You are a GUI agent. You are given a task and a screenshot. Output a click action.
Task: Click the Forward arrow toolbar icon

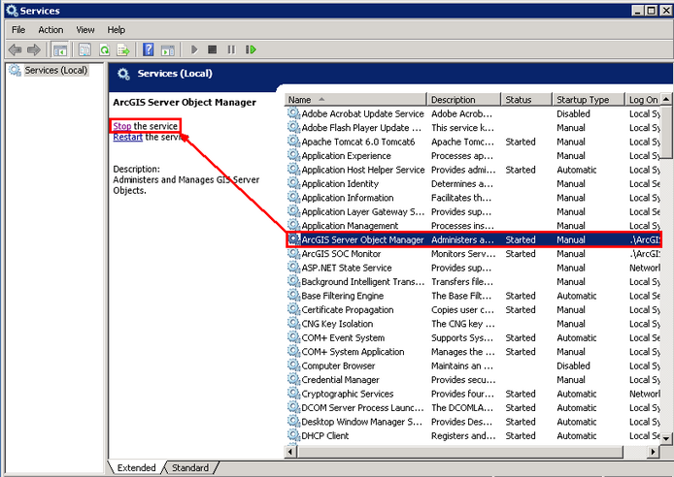pyautogui.click(x=33, y=49)
